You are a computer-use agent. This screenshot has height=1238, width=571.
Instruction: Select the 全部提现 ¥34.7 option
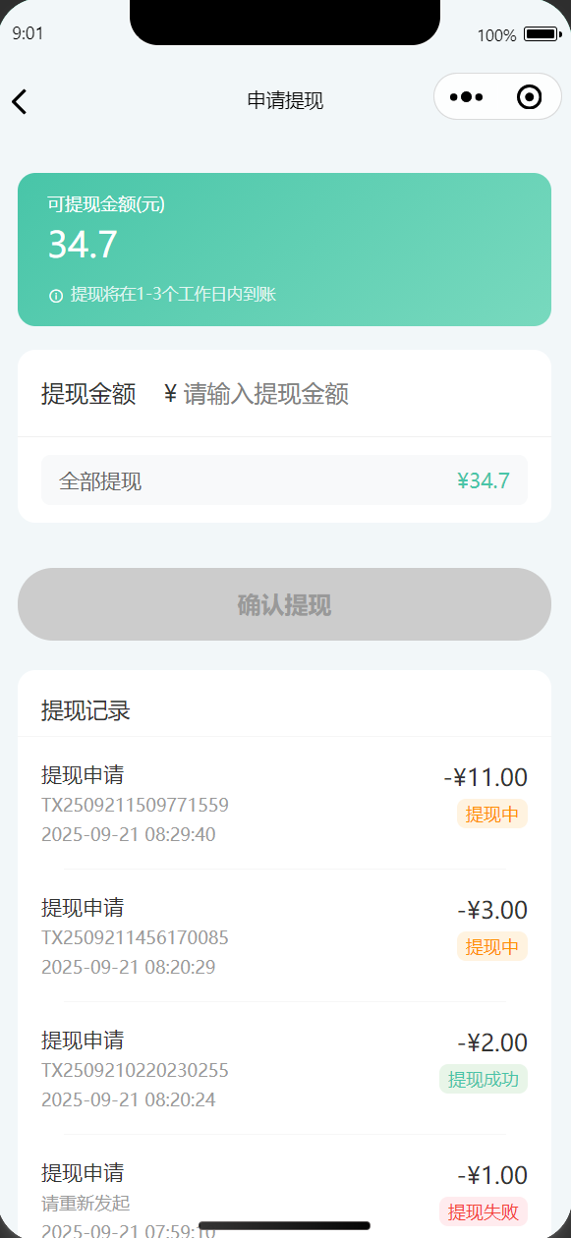point(284,480)
